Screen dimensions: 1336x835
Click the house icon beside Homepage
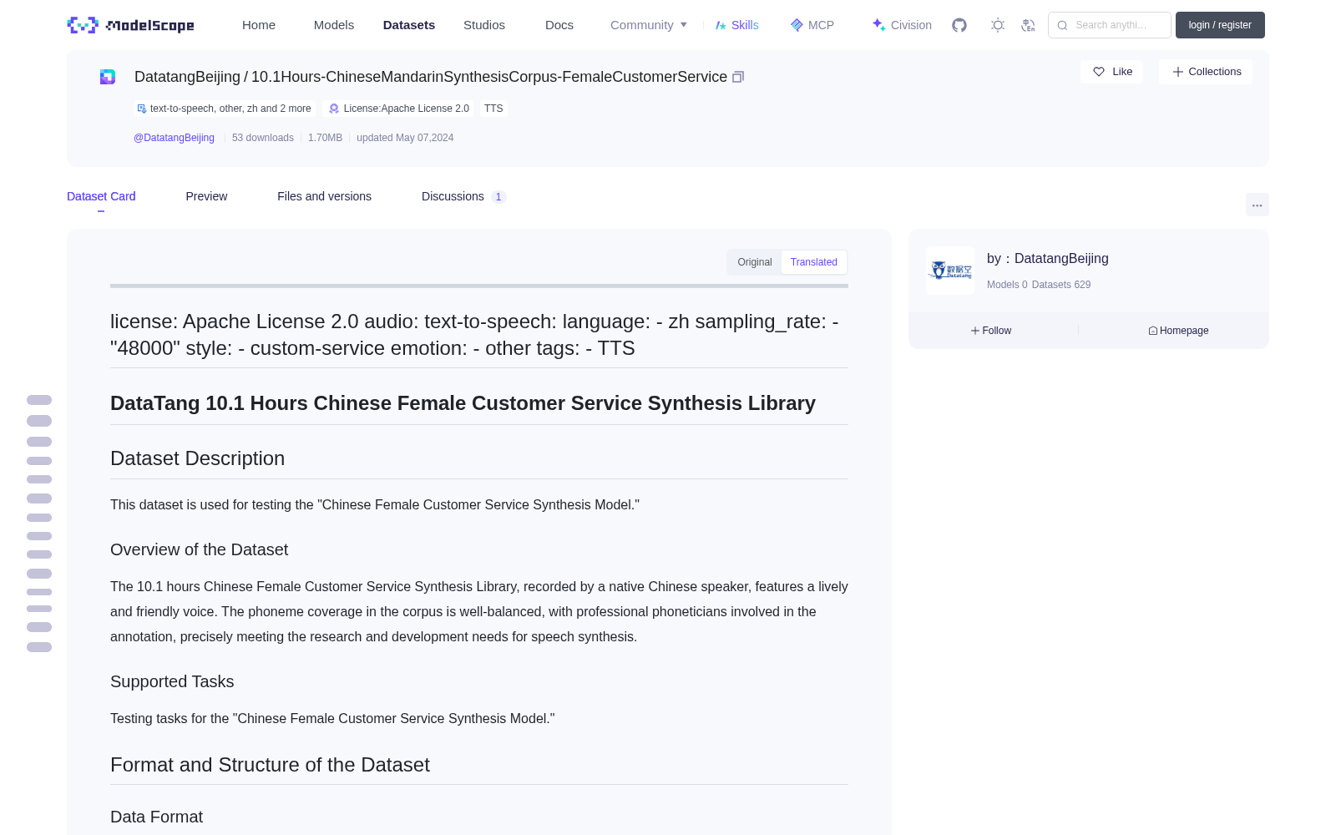(1153, 331)
